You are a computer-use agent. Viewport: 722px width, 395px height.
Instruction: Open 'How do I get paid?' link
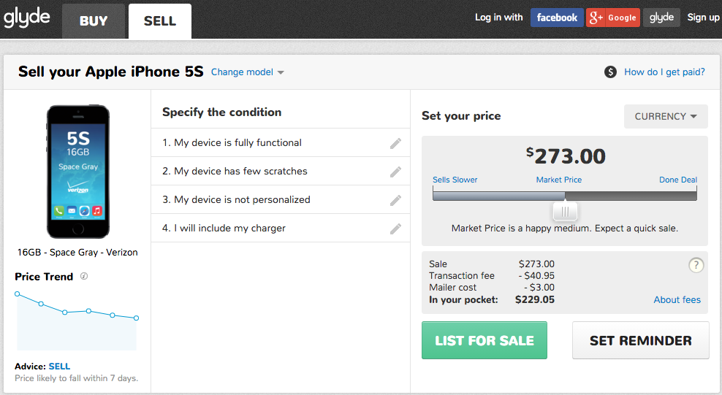point(664,72)
